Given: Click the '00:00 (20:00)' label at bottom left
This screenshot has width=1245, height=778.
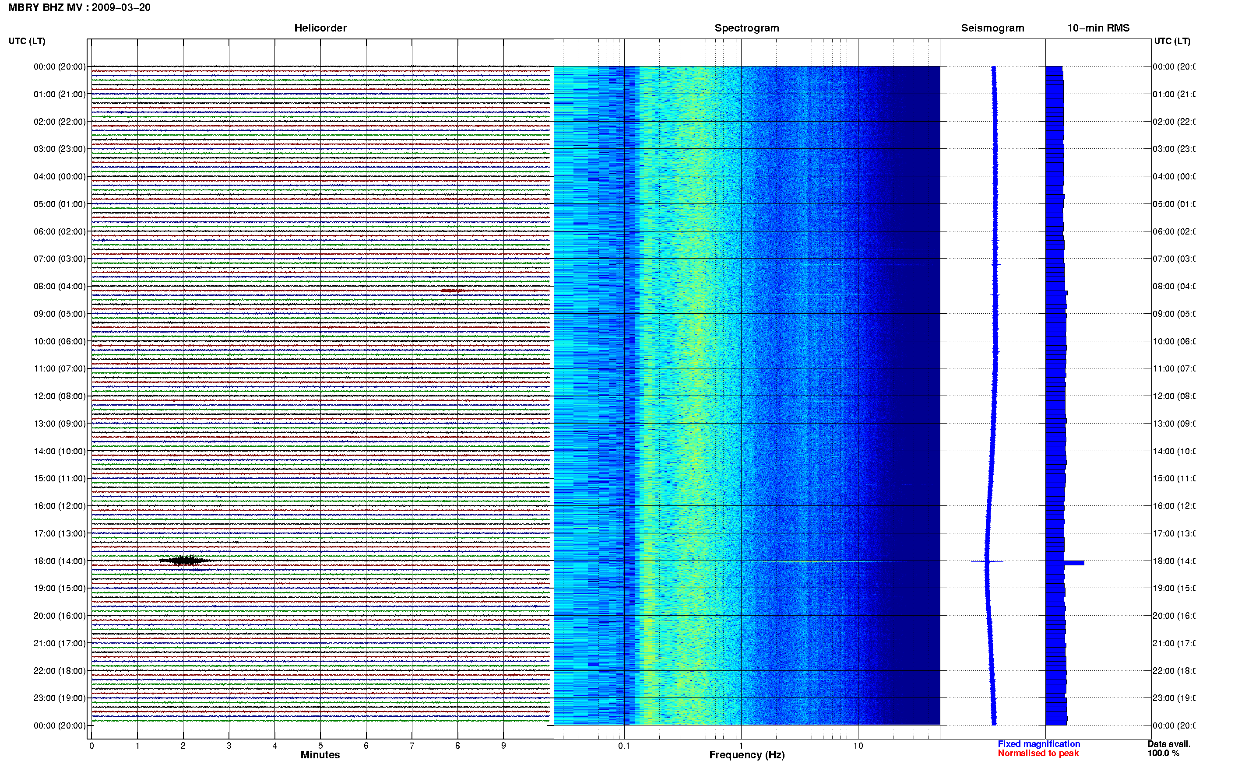Looking at the screenshot, I should (60, 725).
